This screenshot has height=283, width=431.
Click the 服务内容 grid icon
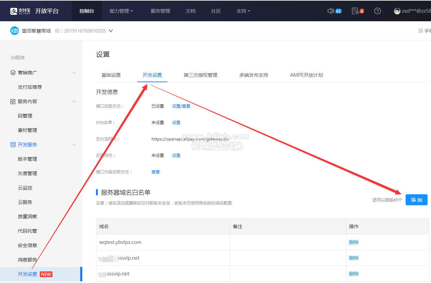click(13, 101)
